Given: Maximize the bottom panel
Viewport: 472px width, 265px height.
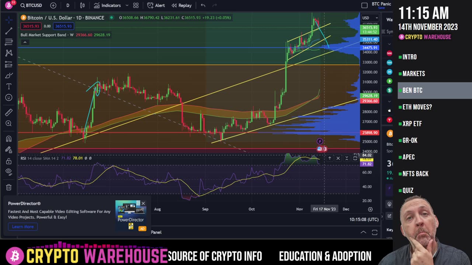Looking at the screenshot, I should pyautogui.click(x=375, y=232).
